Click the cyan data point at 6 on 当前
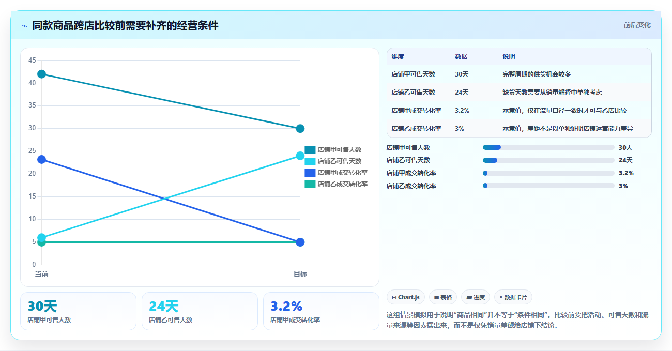The height and width of the screenshot is (351, 672). [41, 238]
